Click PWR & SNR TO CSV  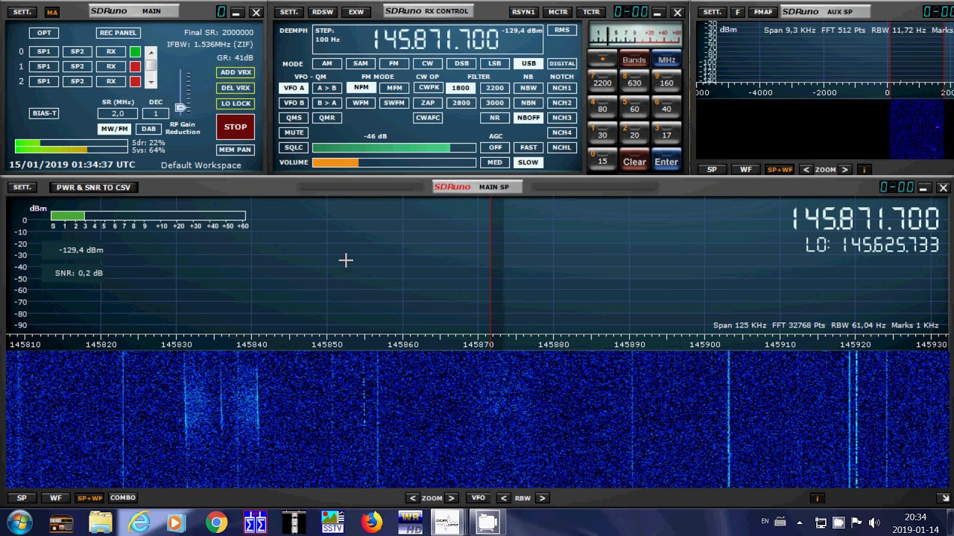click(93, 187)
